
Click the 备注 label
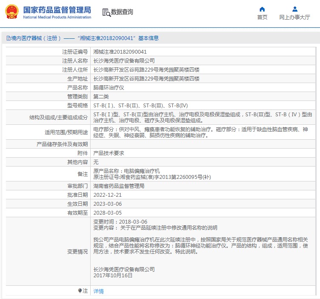(x=83, y=174)
